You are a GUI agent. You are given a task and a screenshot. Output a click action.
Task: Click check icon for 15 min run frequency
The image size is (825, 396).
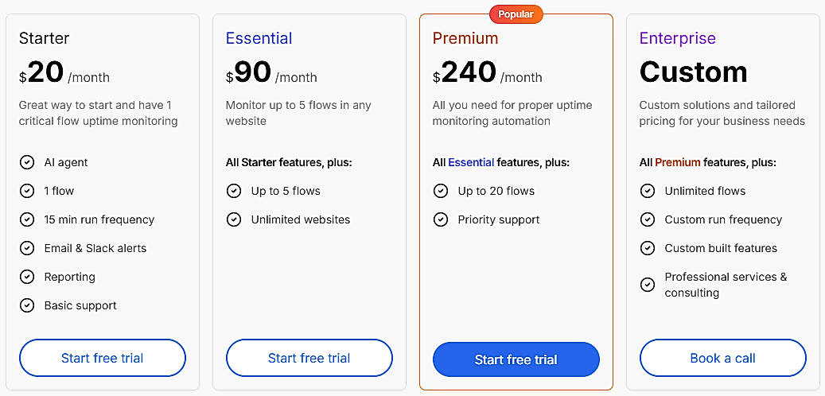pyautogui.click(x=27, y=219)
